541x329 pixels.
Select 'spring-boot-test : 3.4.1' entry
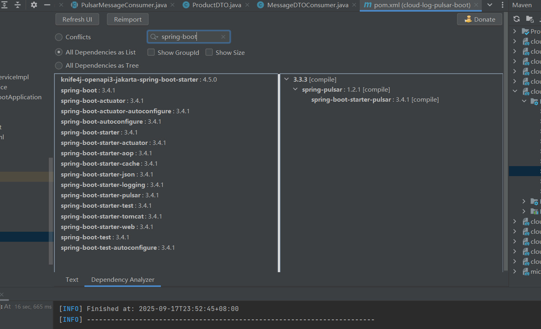[x=95, y=237]
